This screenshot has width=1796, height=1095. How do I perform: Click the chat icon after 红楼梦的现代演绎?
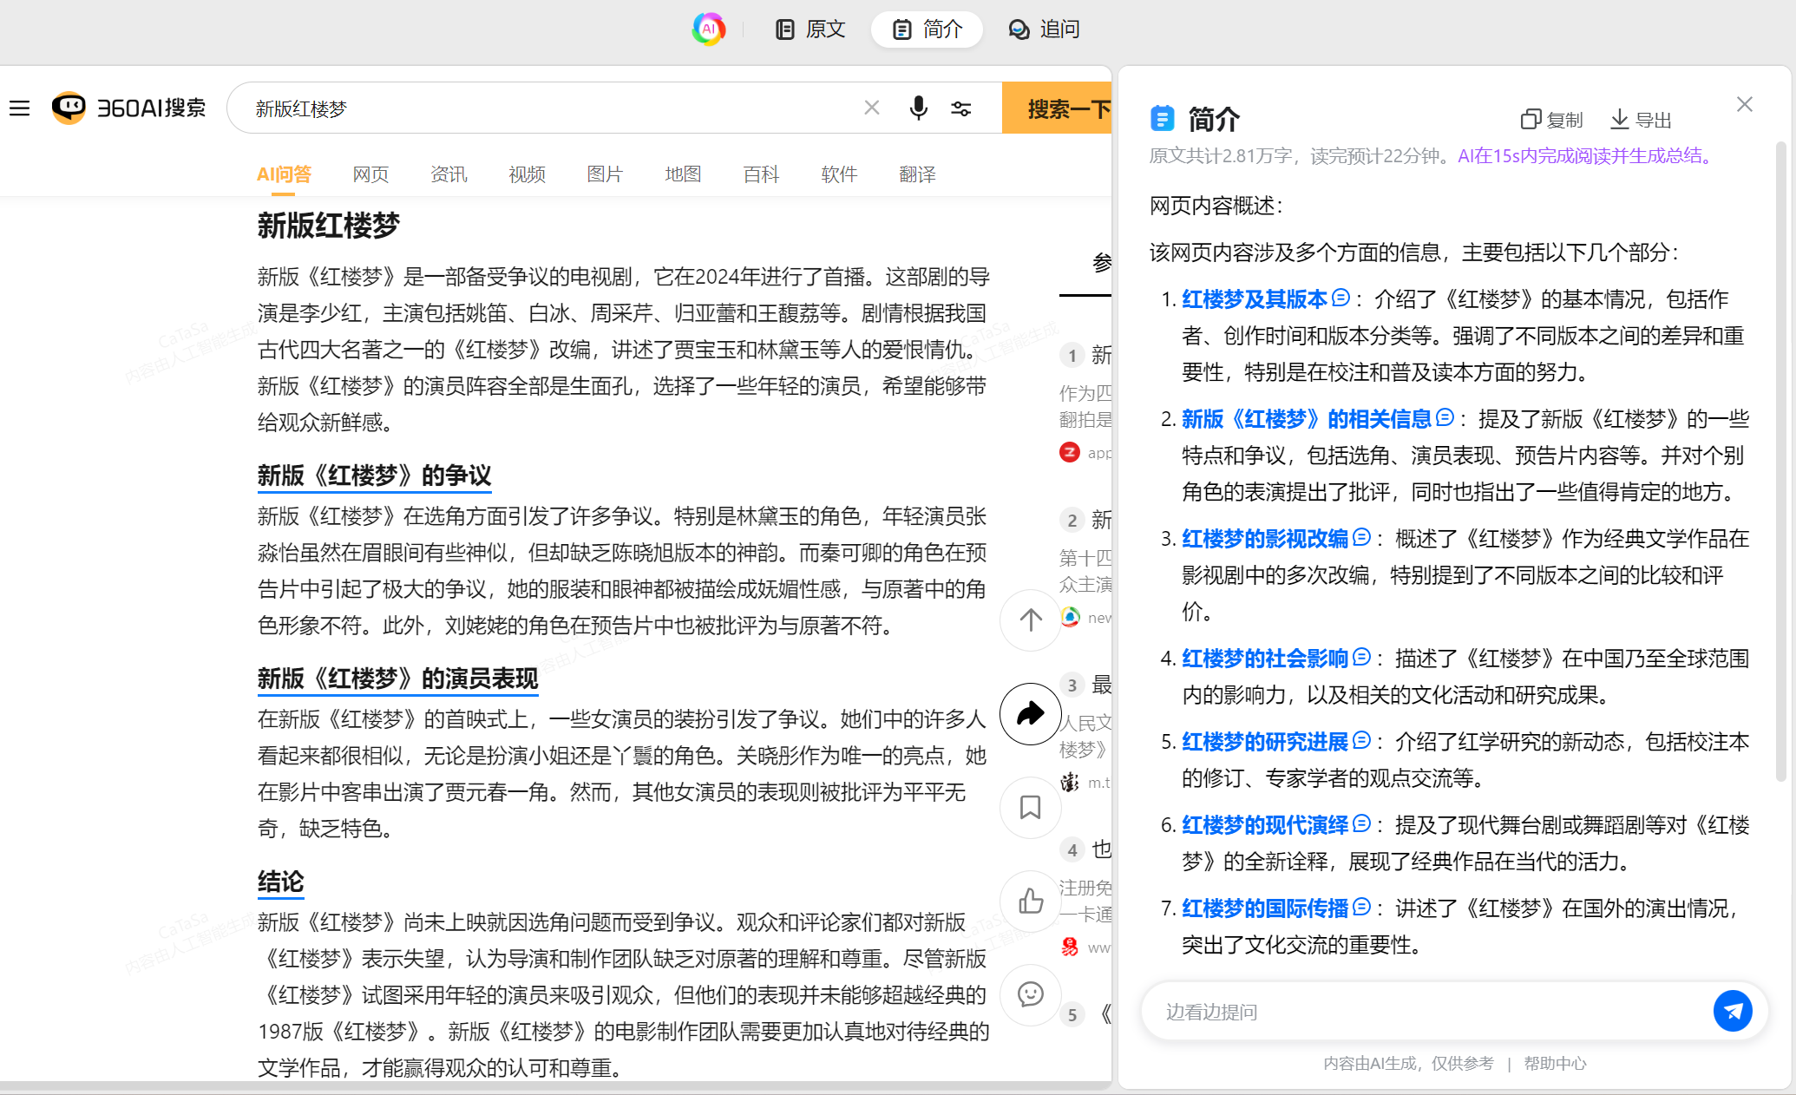click(1361, 823)
